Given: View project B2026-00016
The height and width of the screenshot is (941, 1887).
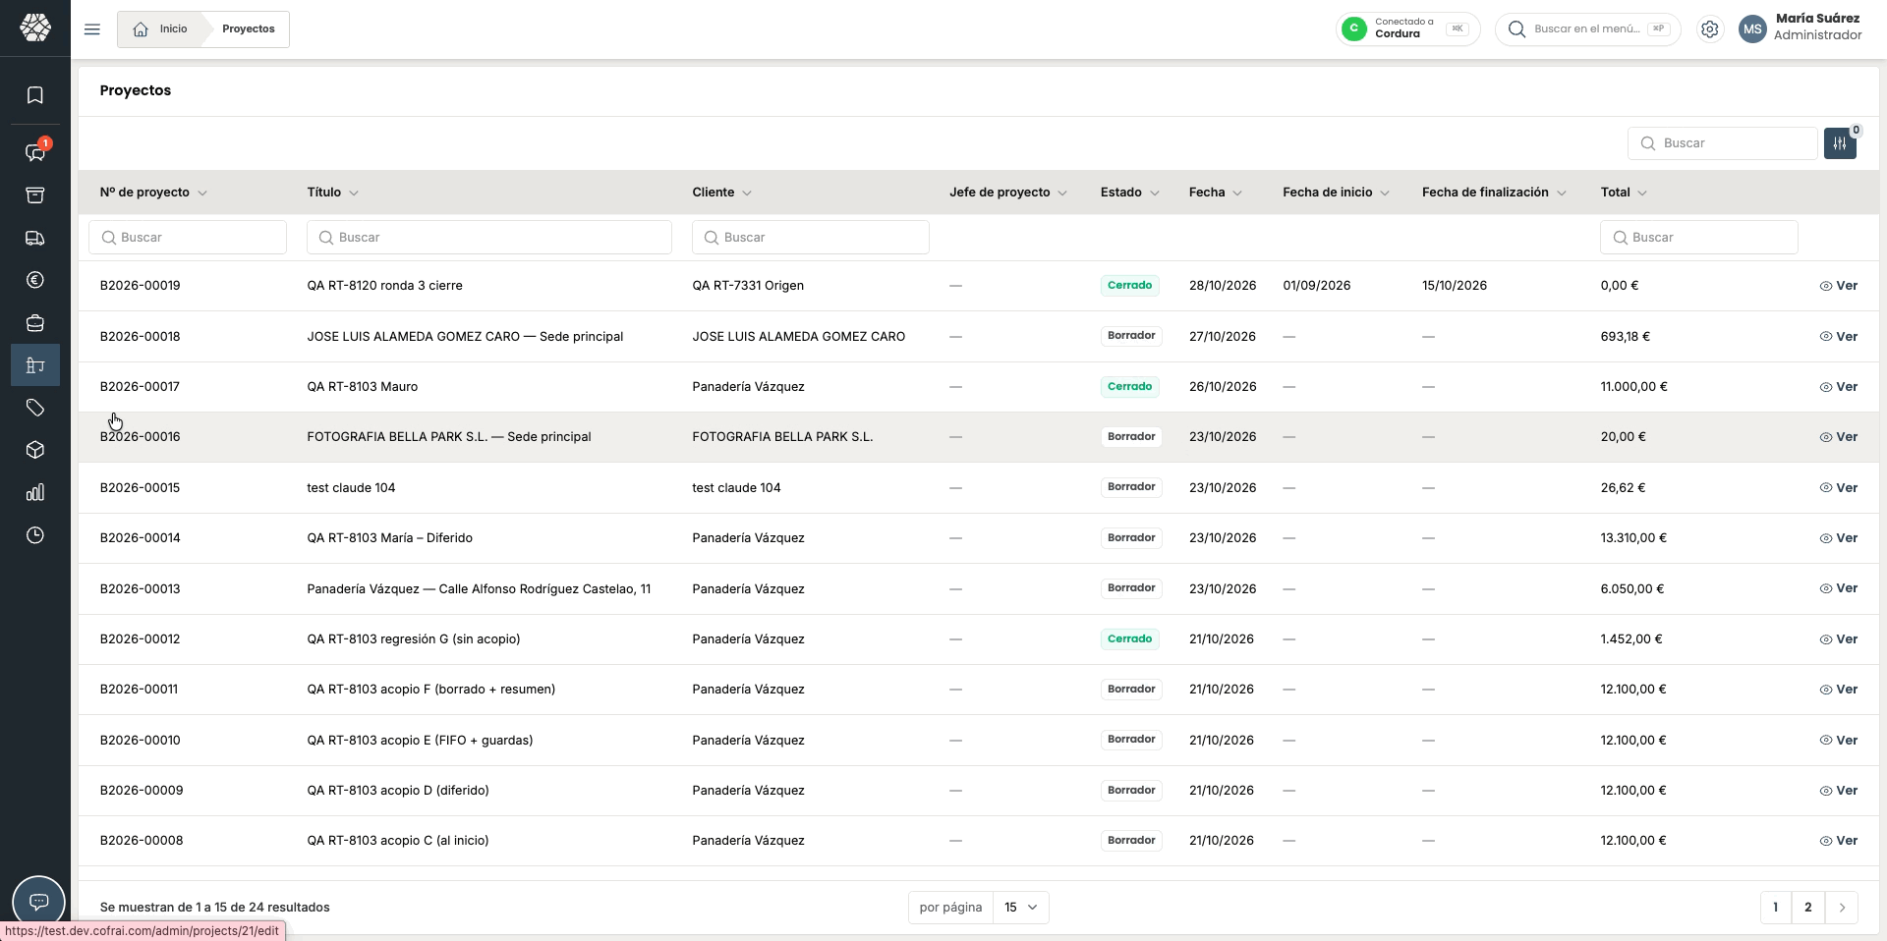Looking at the screenshot, I should [1838, 437].
